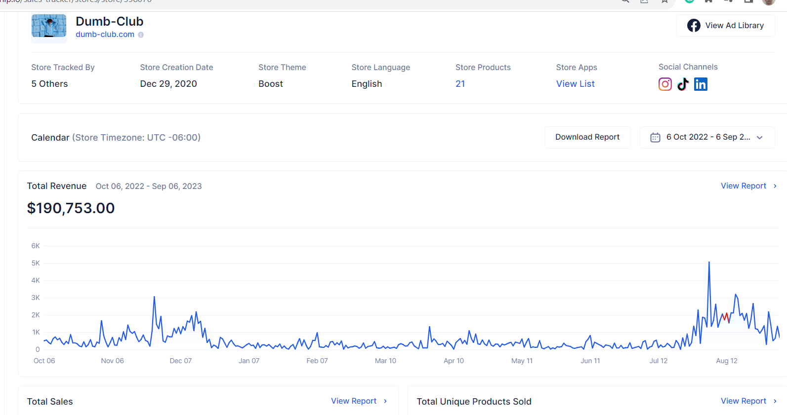This screenshot has height=415, width=787.
Task: Click the Dumb-Club store thumbnail image
Action: pyautogui.click(x=49, y=26)
